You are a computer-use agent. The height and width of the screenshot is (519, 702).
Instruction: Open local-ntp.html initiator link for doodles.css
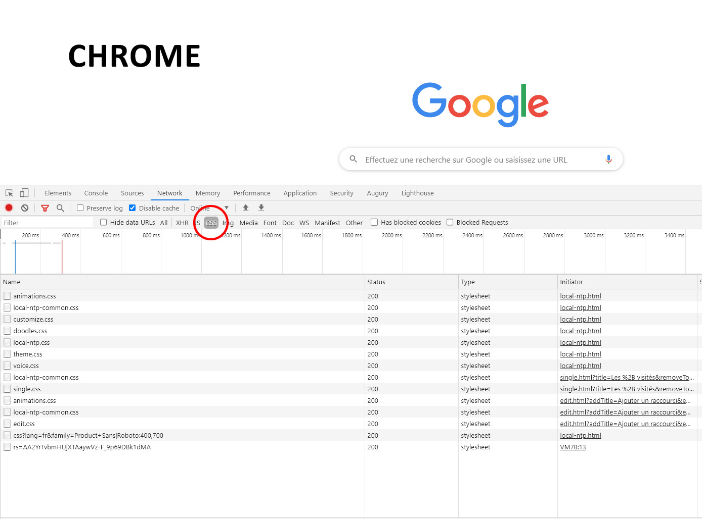pos(581,331)
